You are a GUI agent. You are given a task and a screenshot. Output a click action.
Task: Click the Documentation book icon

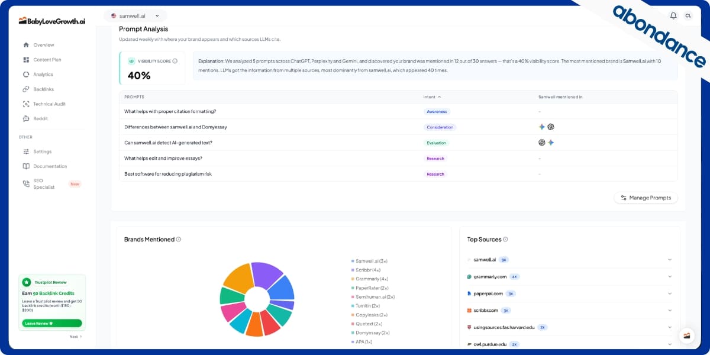pyautogui.click(x=26, y=166)
